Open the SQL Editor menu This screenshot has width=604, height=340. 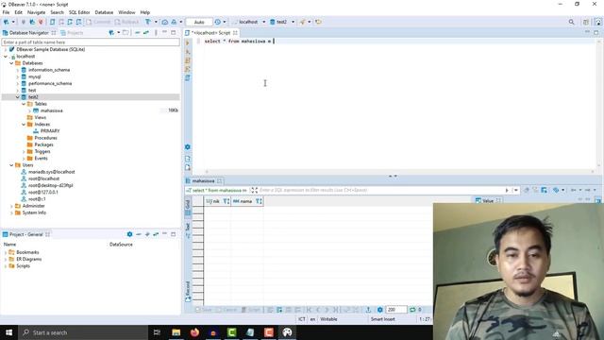tap(79, 12)
